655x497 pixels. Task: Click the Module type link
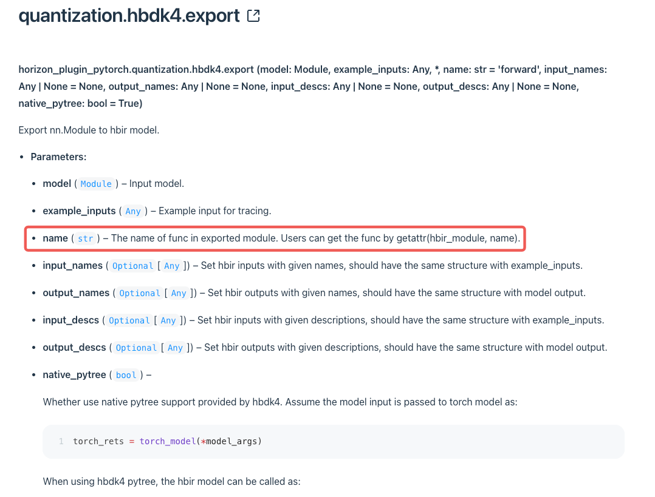96,184
